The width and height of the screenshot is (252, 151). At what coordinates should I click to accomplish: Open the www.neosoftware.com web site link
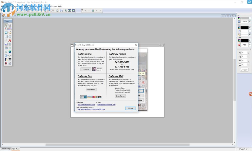coord(86,105)
